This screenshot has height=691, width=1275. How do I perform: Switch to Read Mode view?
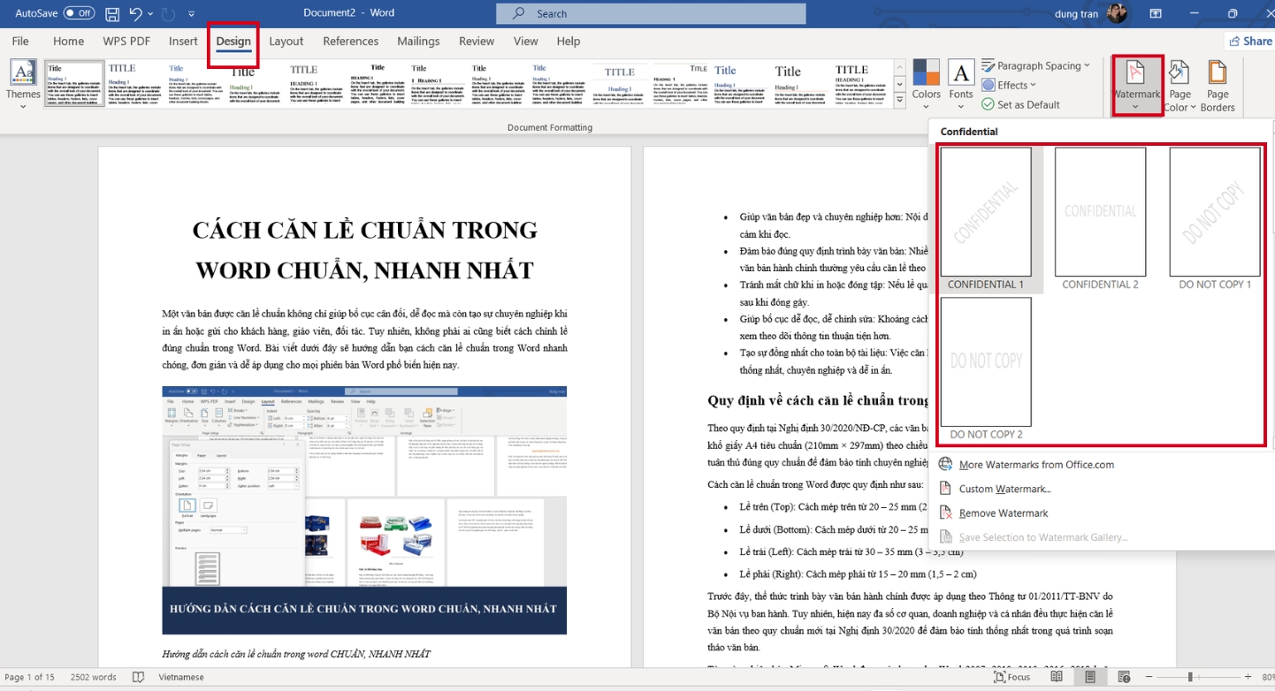[x=1057, y=677]
